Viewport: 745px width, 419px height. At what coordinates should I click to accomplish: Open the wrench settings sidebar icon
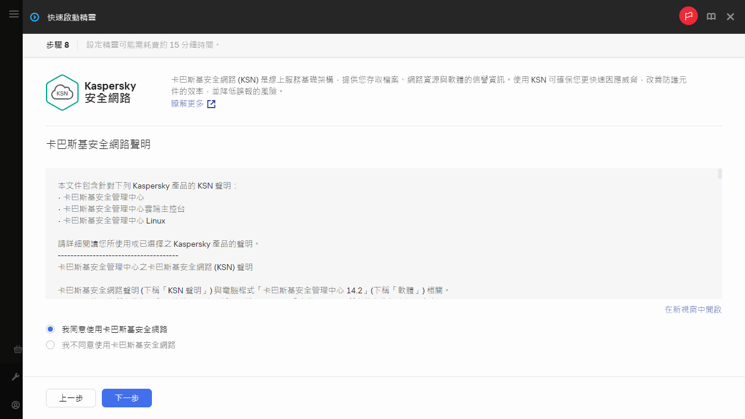(16, 377)
